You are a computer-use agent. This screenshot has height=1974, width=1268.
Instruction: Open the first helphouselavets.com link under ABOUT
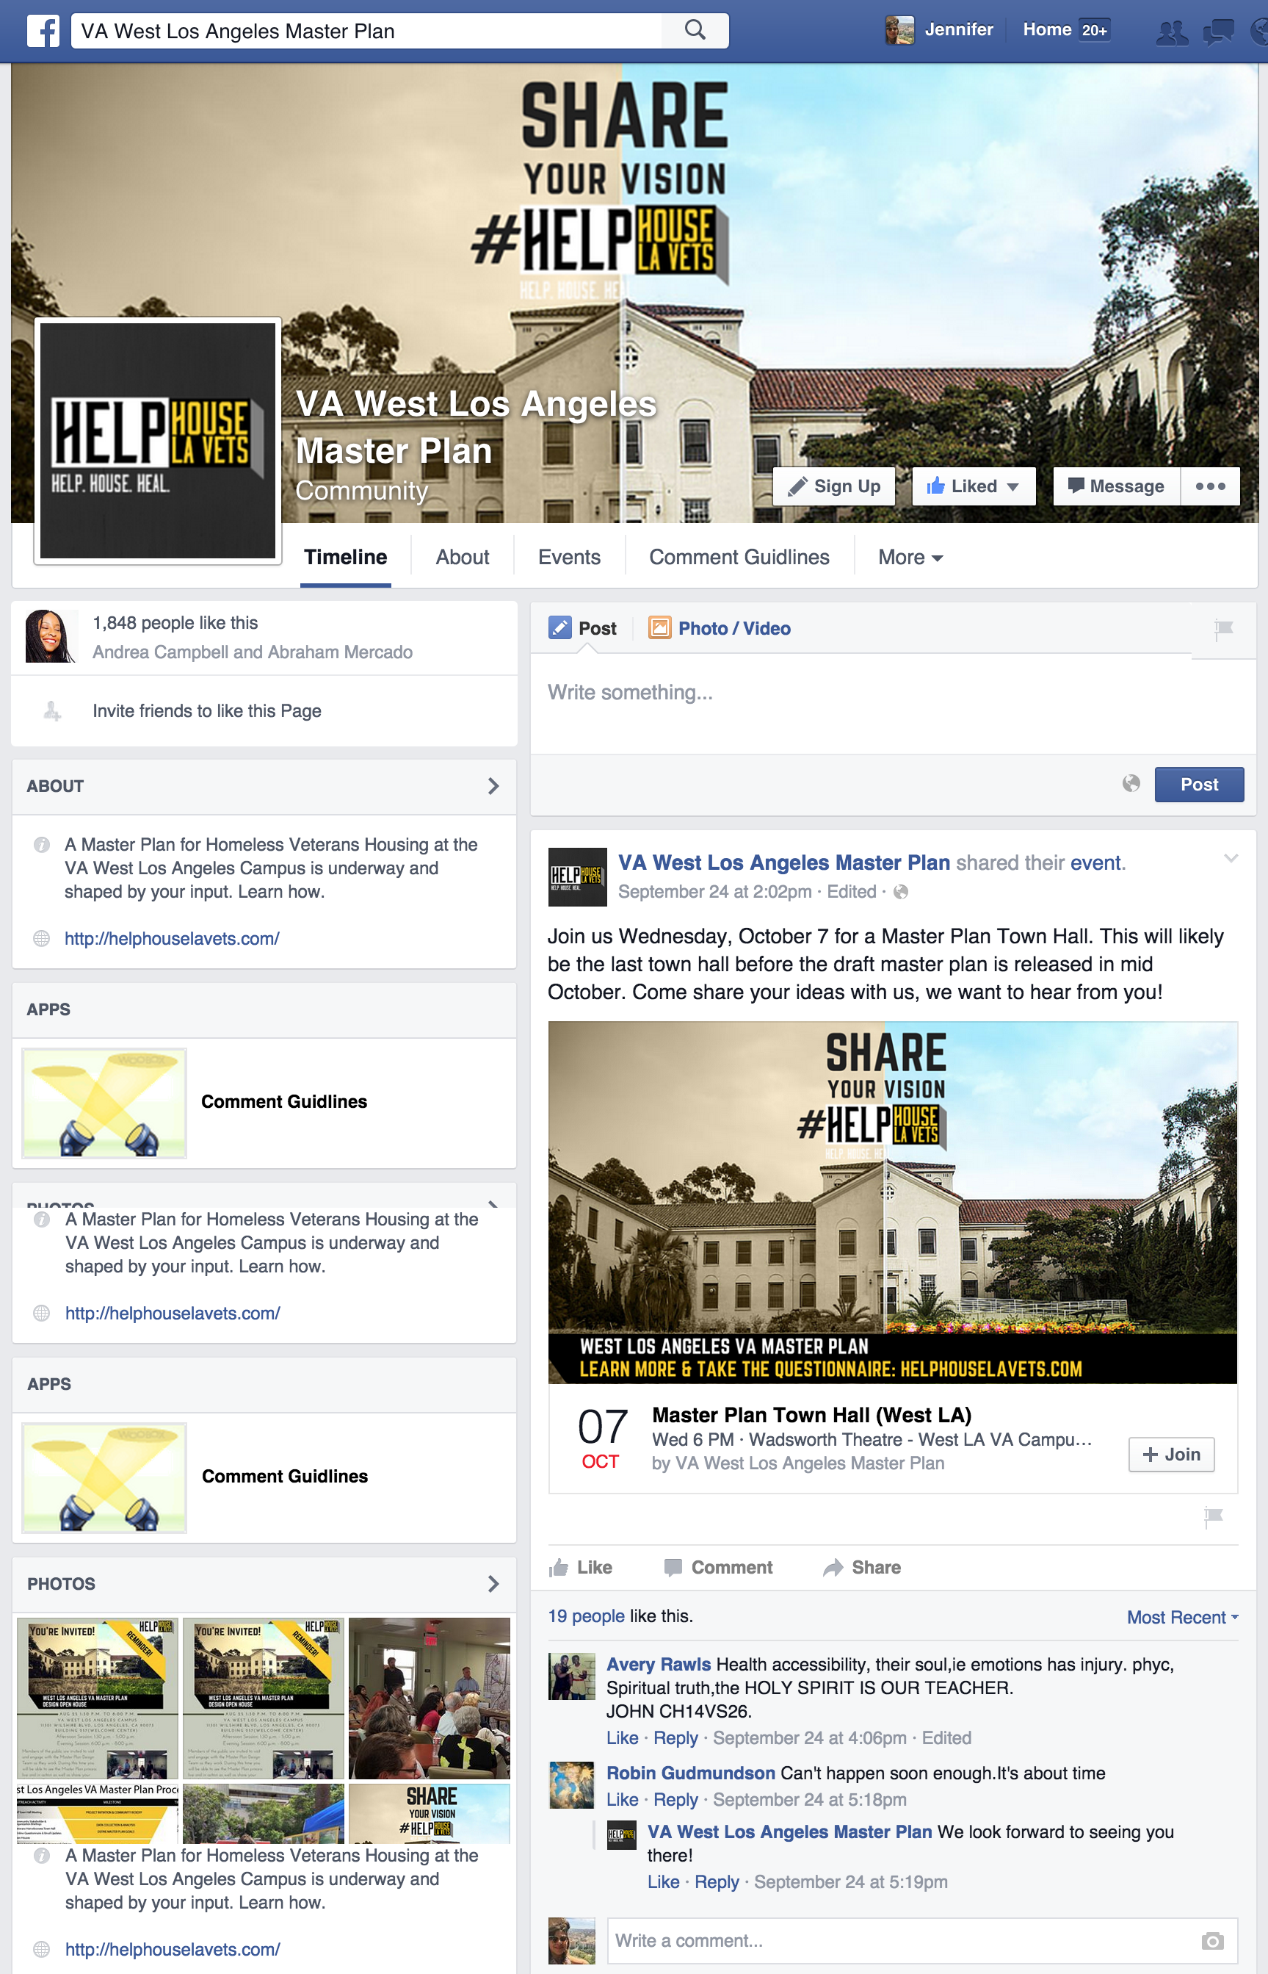(x=172, y=938)
